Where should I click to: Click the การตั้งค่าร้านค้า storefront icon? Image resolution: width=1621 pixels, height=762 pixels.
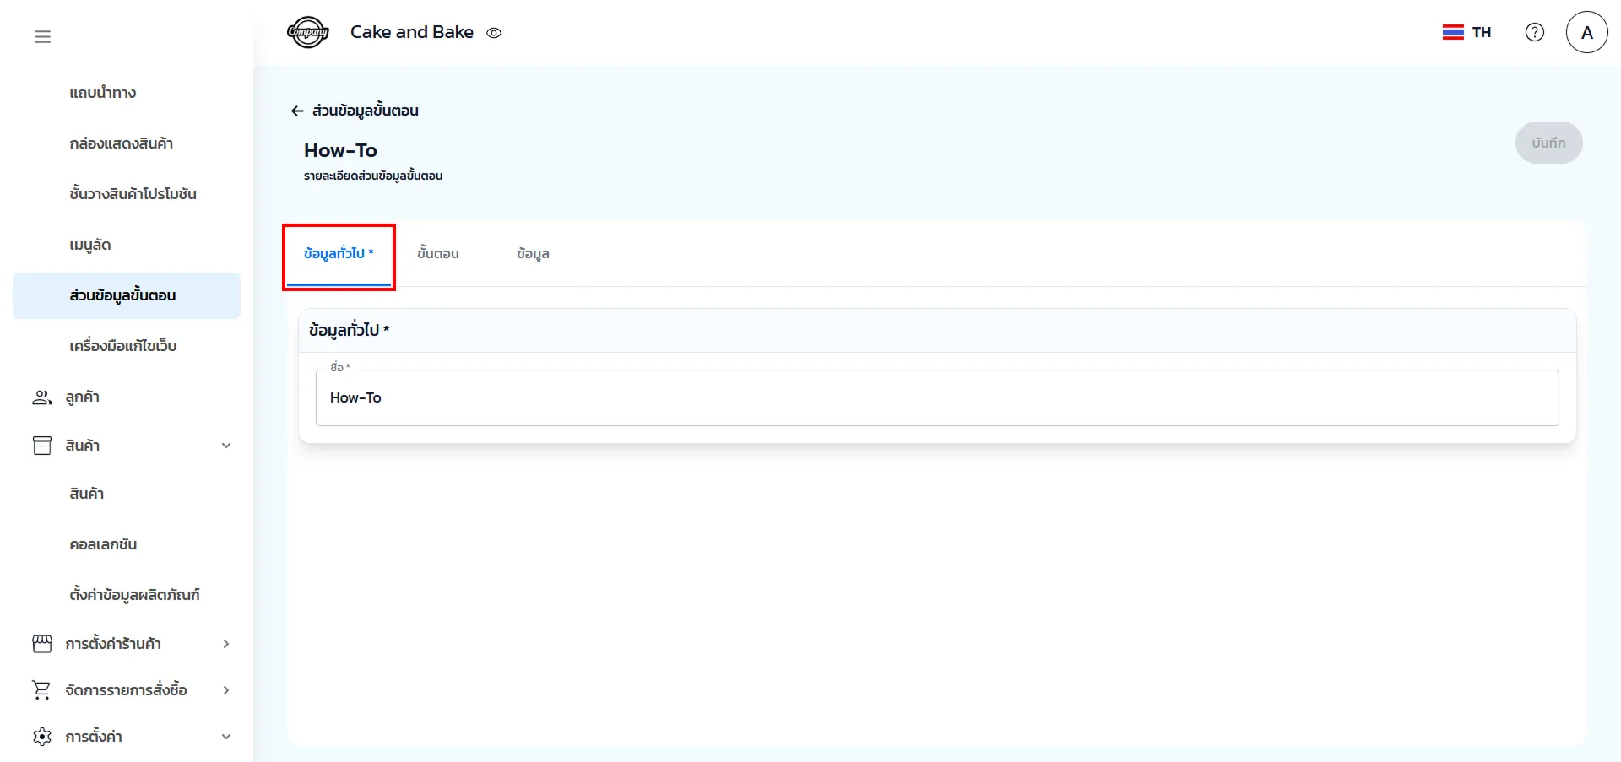41,644
